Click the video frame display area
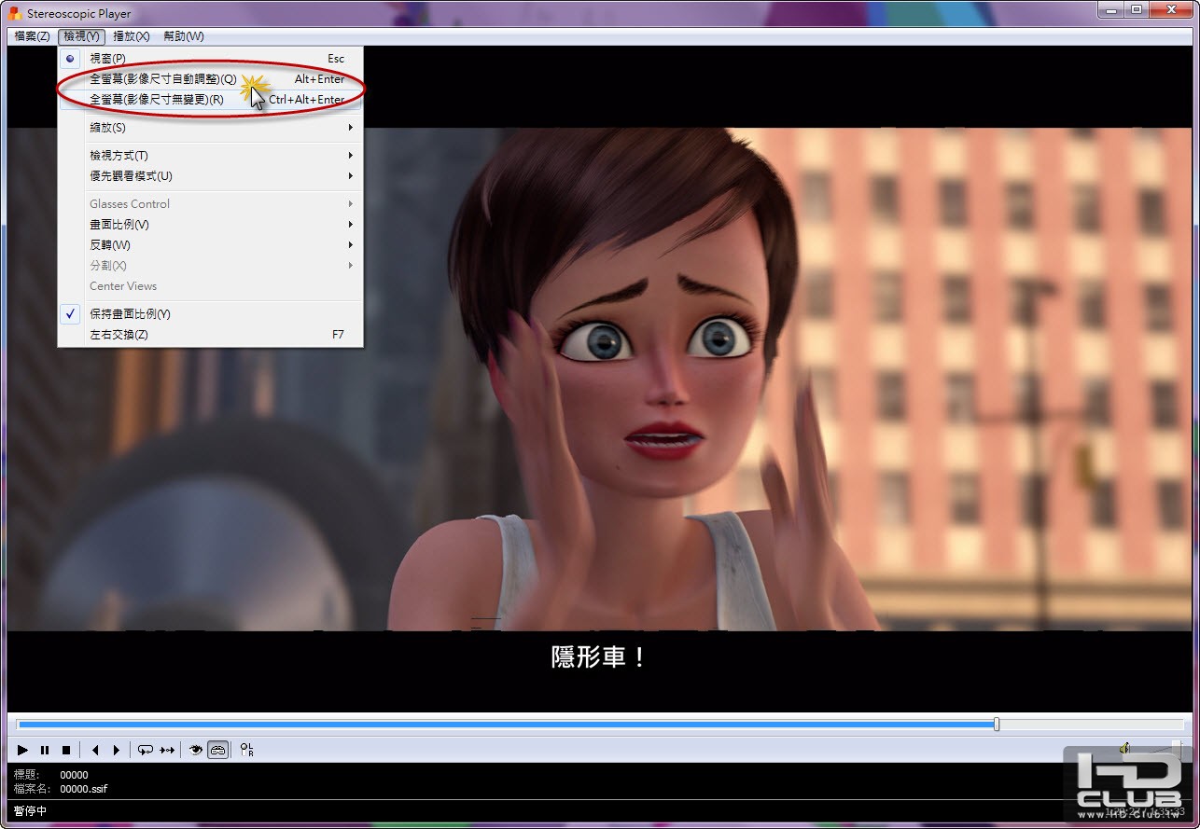The image size is (1200, 829). pyautogui.click(x=599, y=380)
